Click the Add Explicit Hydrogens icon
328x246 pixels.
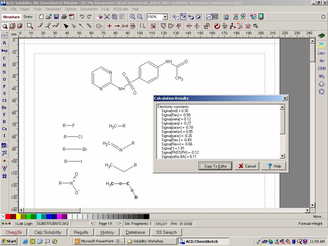point(225,26)
